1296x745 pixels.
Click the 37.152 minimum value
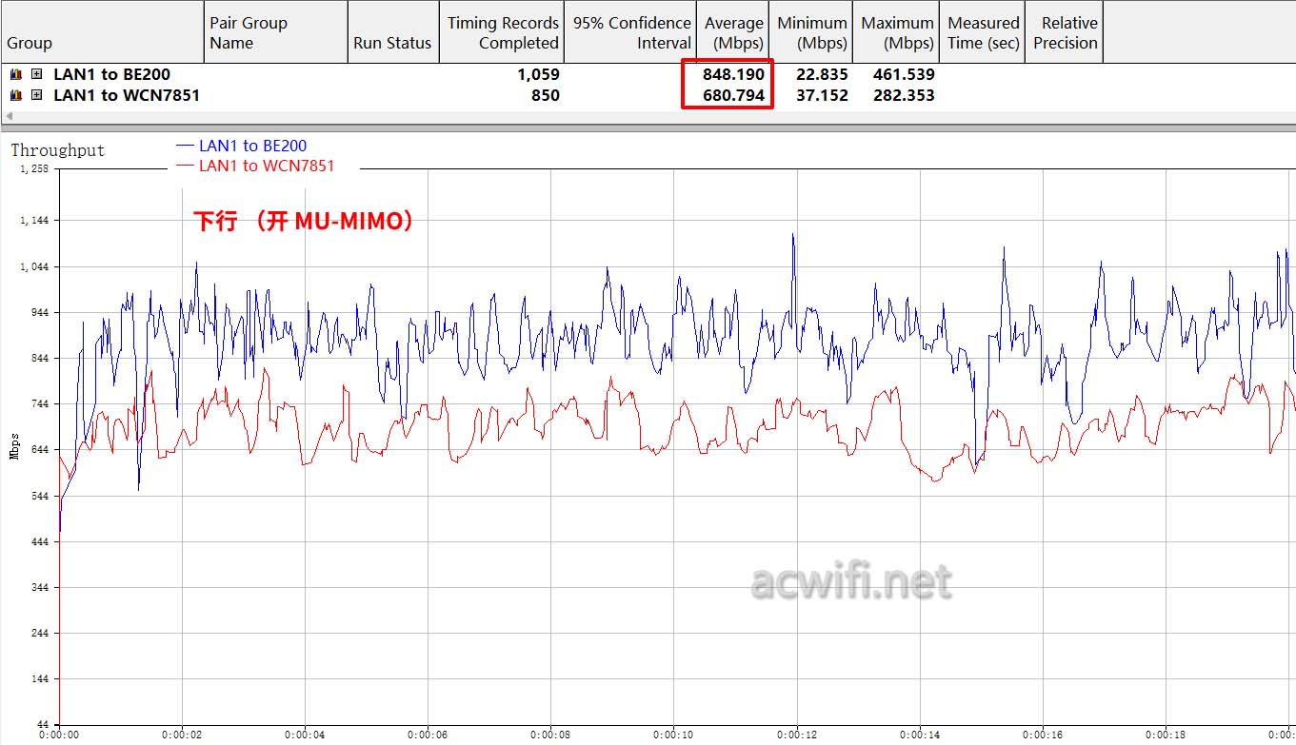tap(822, 95)
